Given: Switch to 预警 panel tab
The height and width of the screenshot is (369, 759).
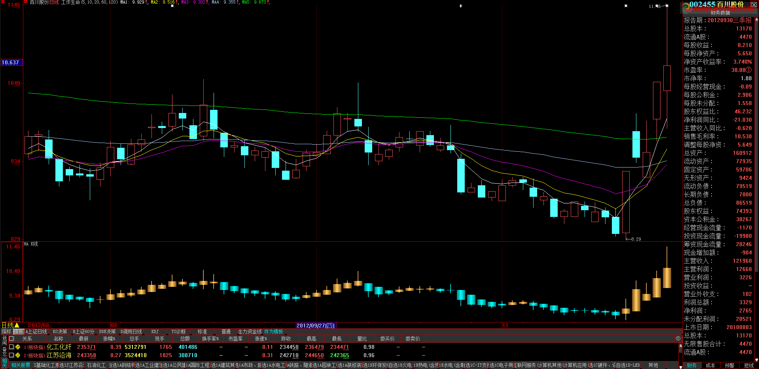Looking at the screenshot, I should coord(729,366).
